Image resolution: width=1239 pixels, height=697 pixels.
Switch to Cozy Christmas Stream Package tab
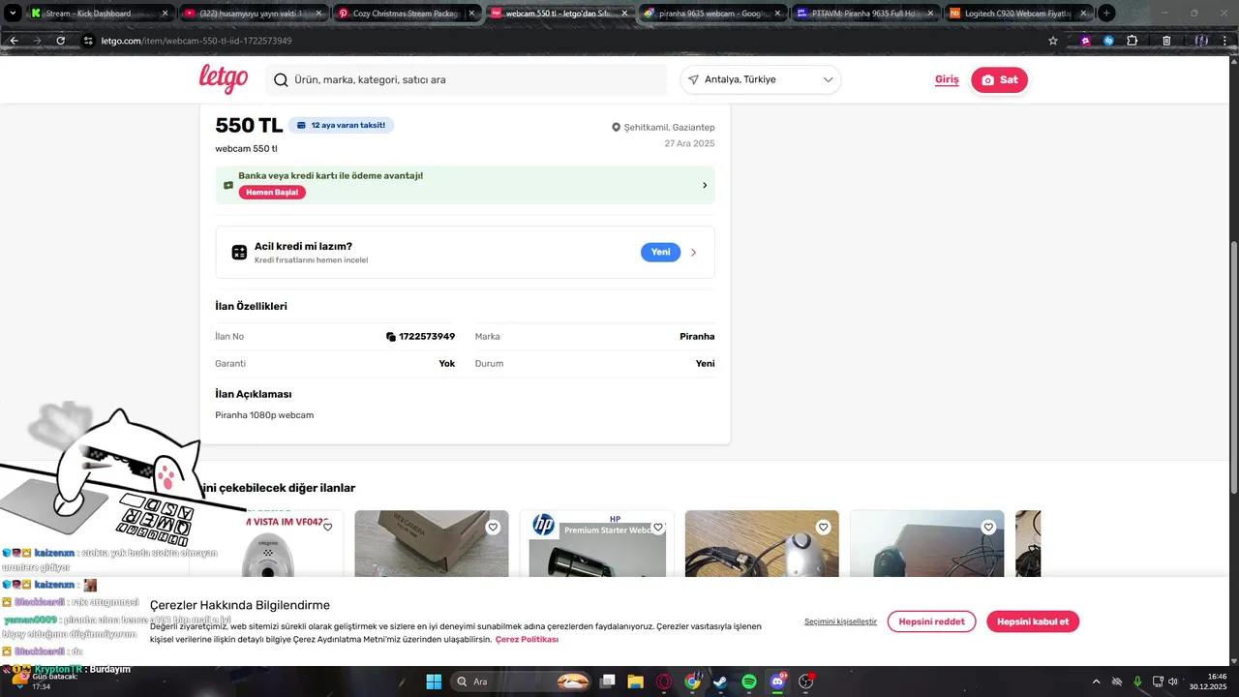406,14
